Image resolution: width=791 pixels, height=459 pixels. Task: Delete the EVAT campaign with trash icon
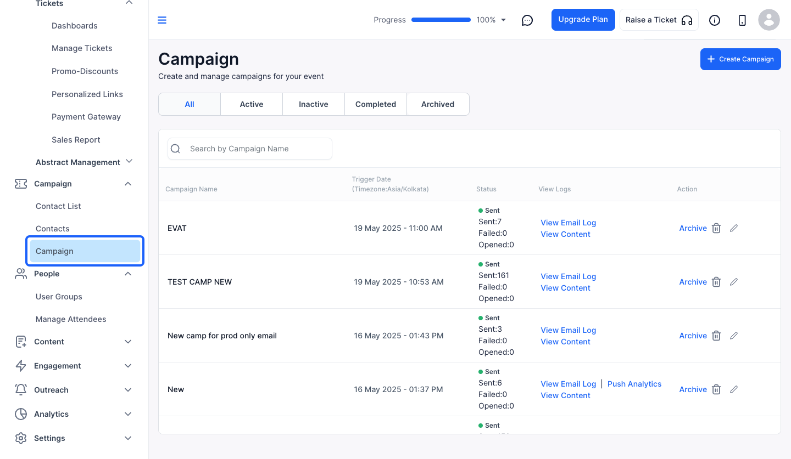click(716, 228)
